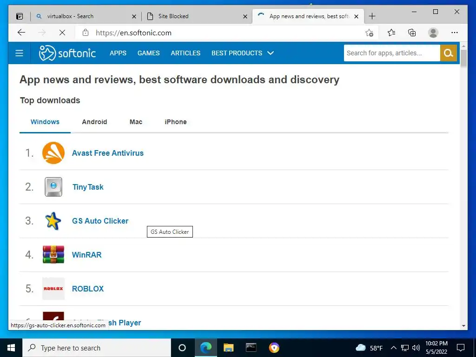
Task: Open the GAMES menu item
Action: [148, 53]
